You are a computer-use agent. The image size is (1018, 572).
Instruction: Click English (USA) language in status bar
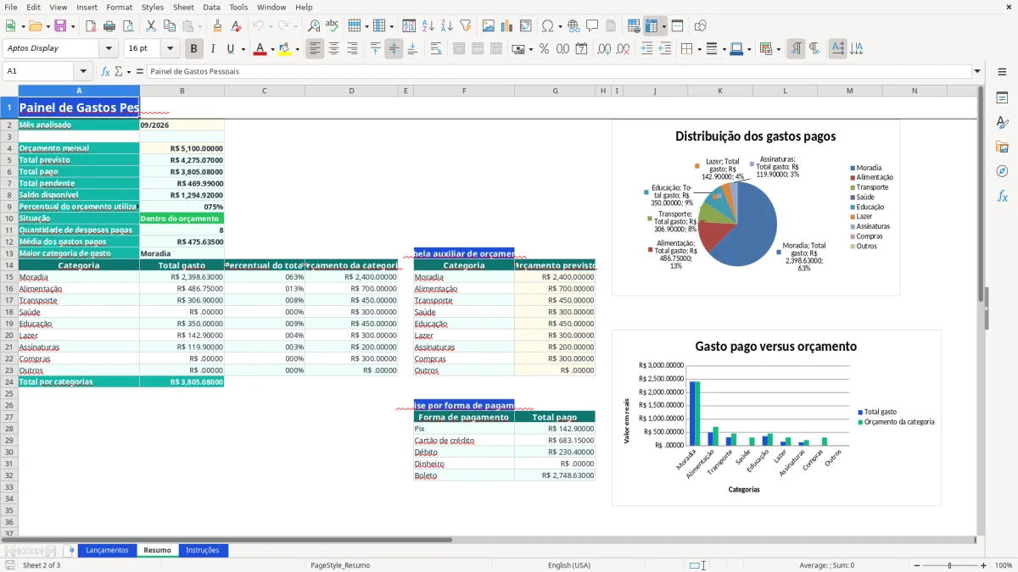pos(569,565)
